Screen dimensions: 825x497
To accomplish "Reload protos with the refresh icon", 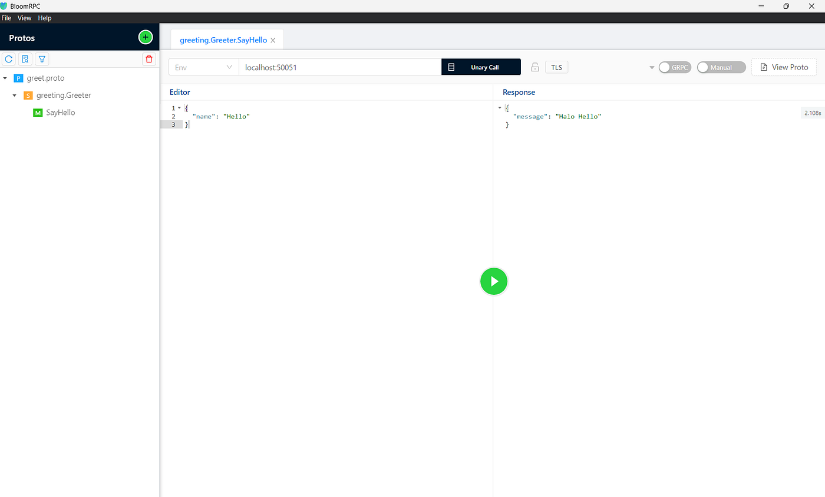I will tap(9, 59).
